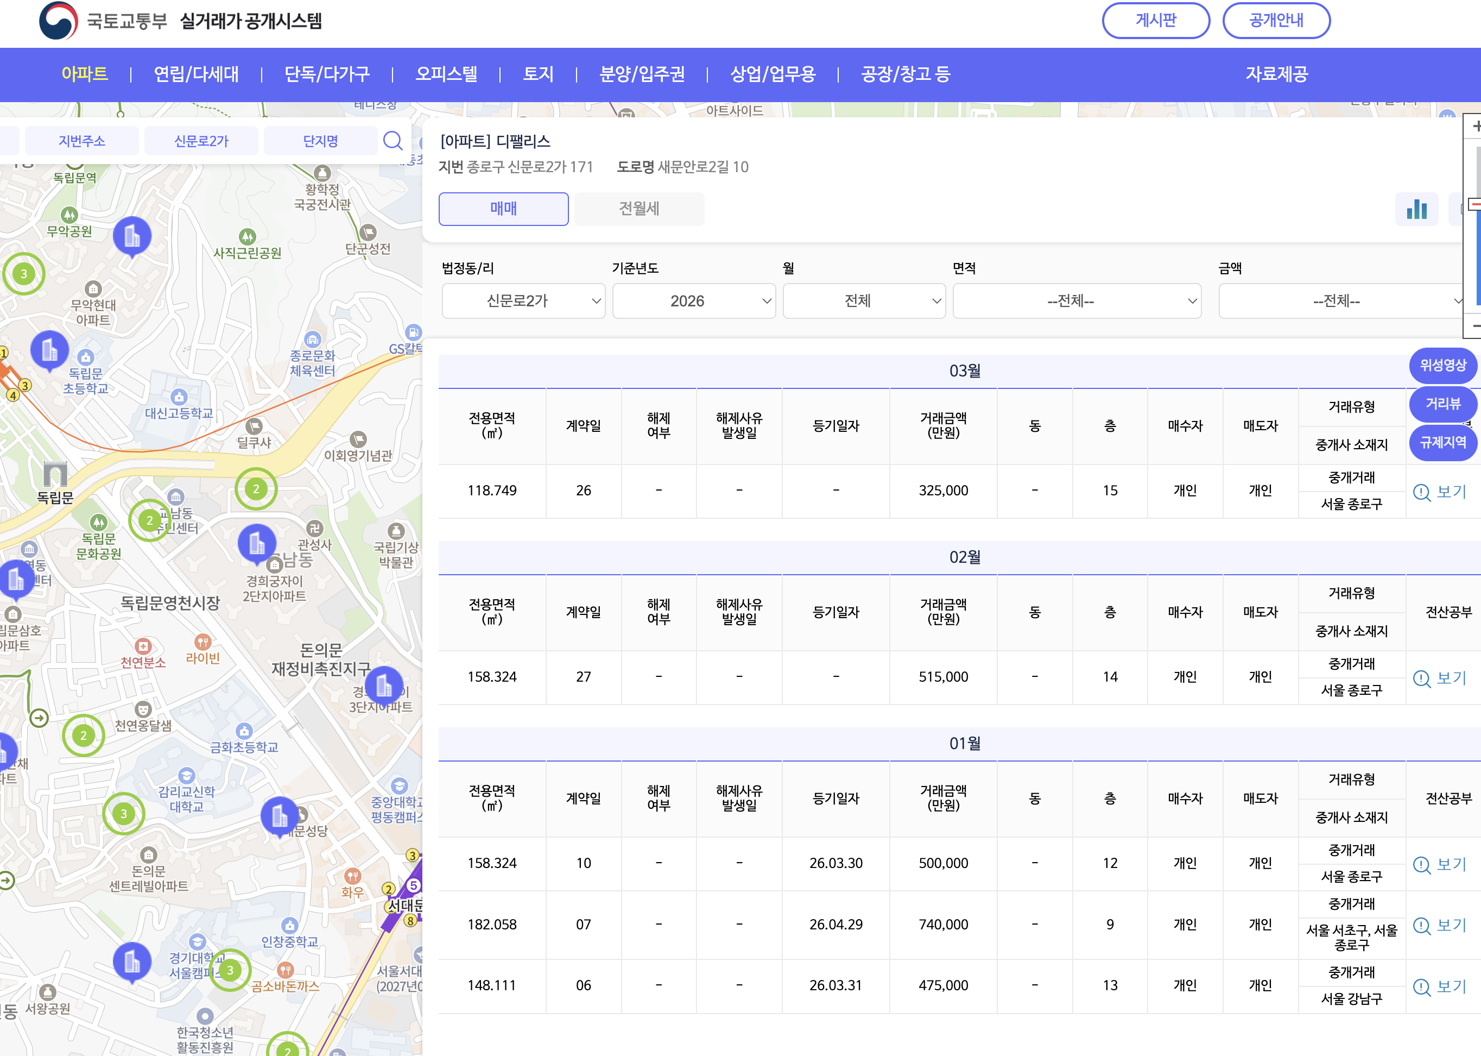Open the 상업/업무용 menu
Screen dimensions: 1481x1056
point(773,74)
